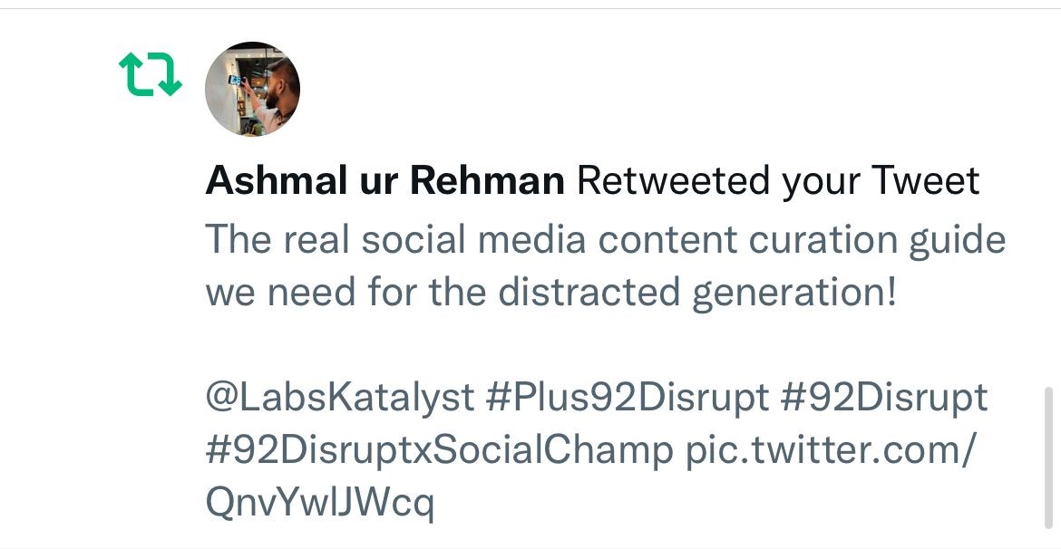Click the green retweet icon

(151, 74)
